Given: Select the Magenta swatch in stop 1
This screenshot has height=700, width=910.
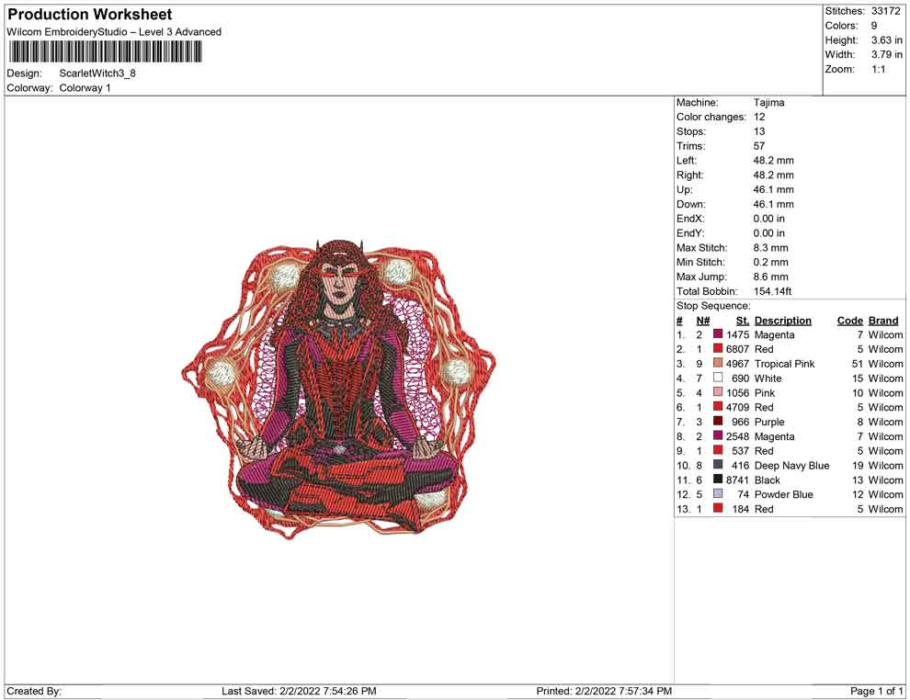Looking at the screenshot, I should coord(718,334).
